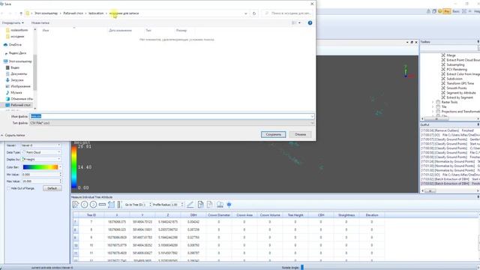Viewport: 480px width, 270px height.
Task: Click the search box in Save dialog
Action: point(288,13)
